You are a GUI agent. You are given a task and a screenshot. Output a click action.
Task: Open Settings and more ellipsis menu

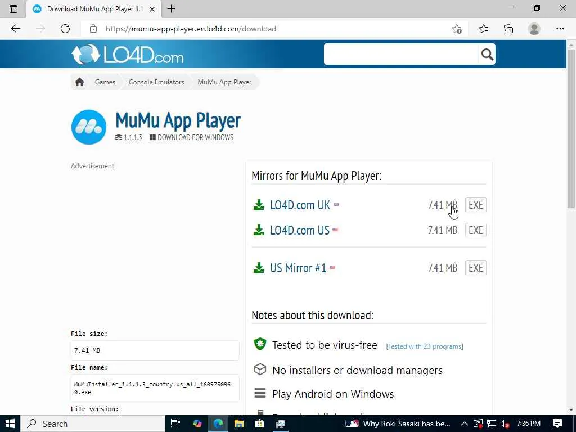point(560,29)
